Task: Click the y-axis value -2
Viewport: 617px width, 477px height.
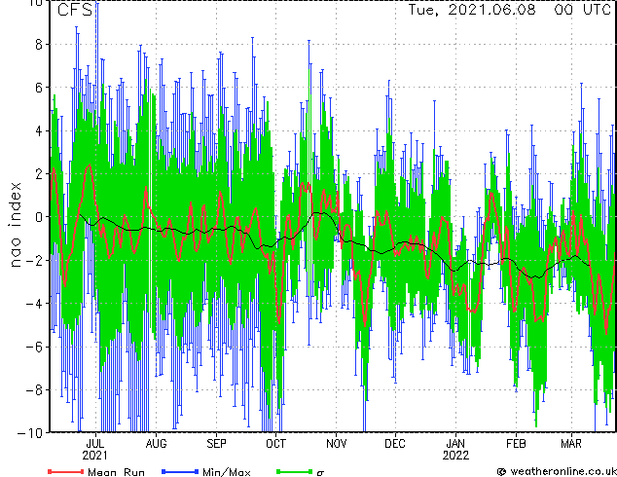Action: [34, 260]
